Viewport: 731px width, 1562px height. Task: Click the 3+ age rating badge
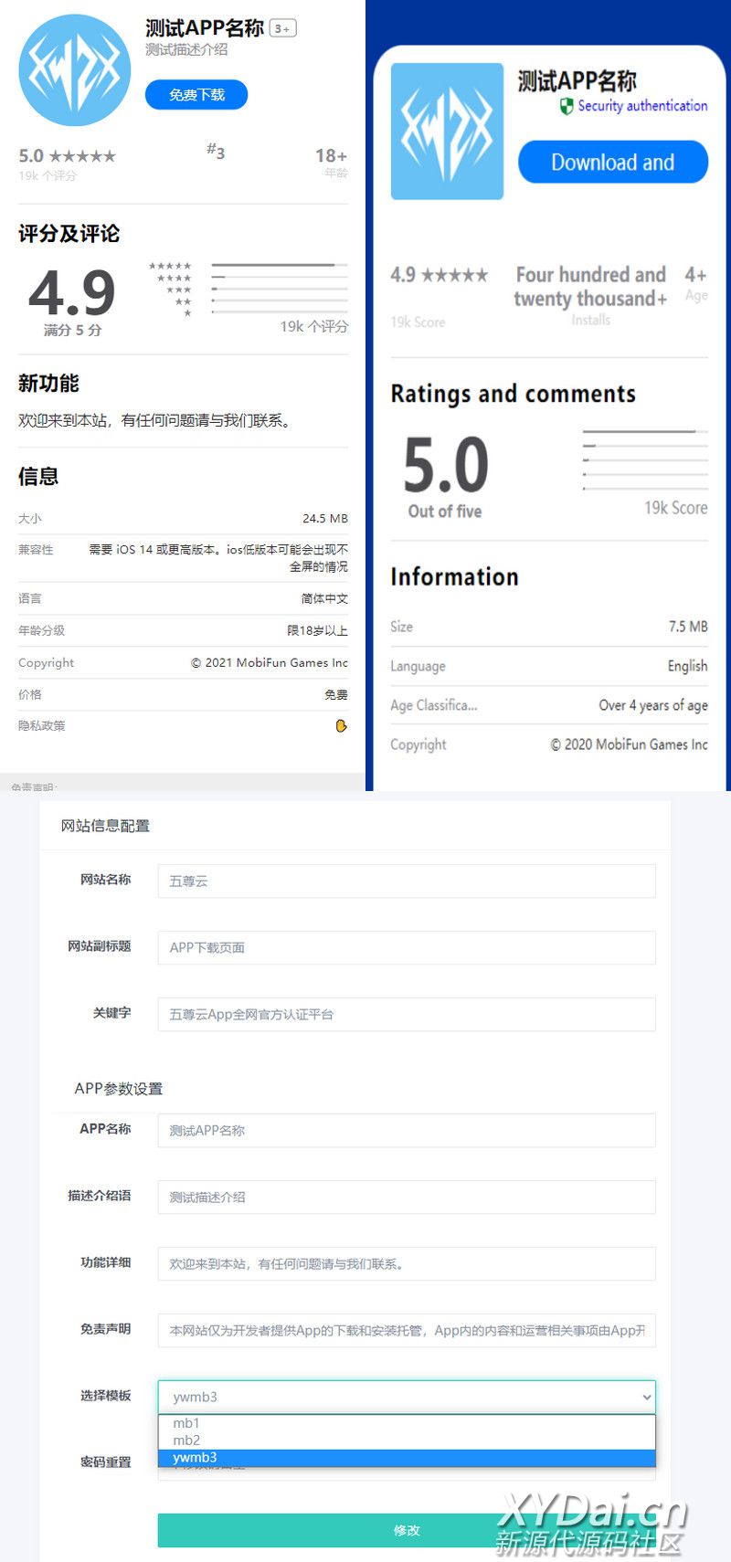282,29
